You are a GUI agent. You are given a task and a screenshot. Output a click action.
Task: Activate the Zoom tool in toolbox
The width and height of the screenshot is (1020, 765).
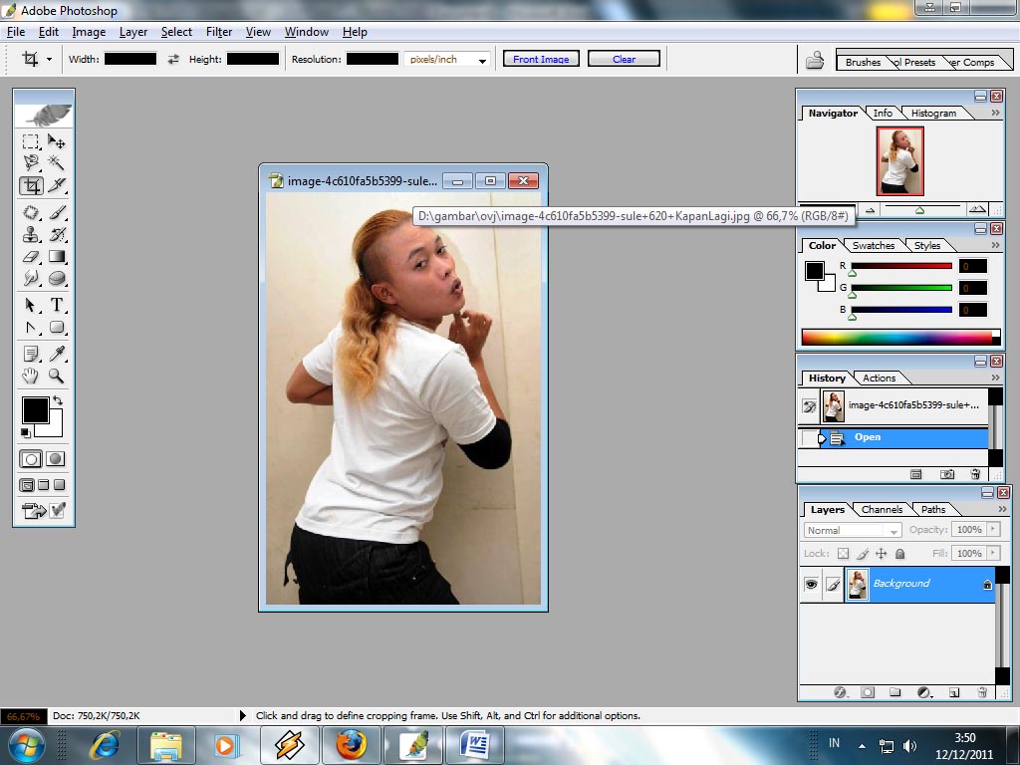coord(57,377)
